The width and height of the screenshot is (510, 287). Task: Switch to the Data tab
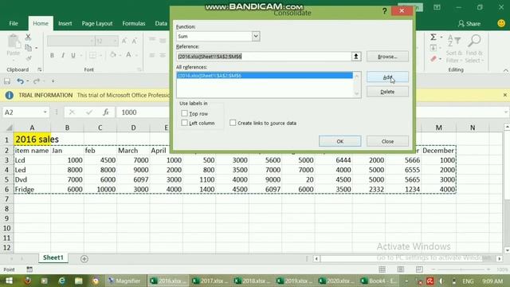[161, 23]
